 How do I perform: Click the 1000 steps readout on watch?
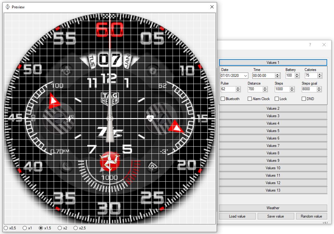tap(110, 178)
